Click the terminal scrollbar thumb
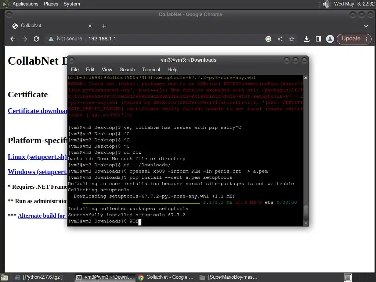376x282 pixels. click(306, 213)
